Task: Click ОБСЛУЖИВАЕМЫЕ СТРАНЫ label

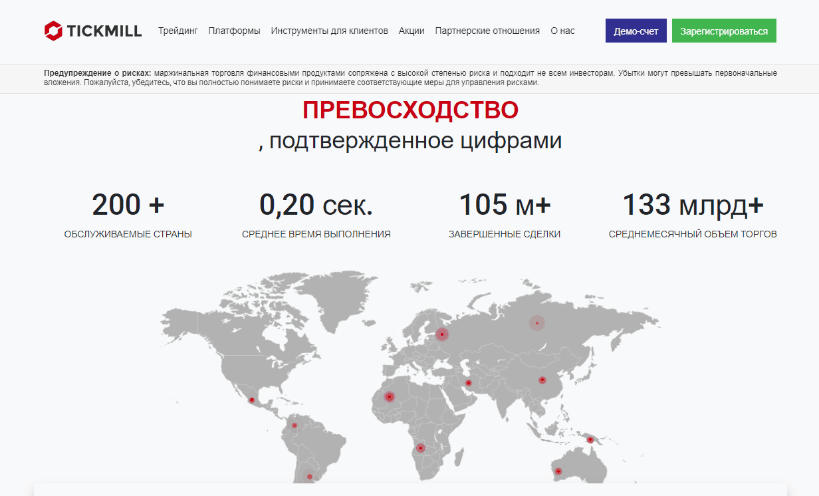Action: point(128,234)
